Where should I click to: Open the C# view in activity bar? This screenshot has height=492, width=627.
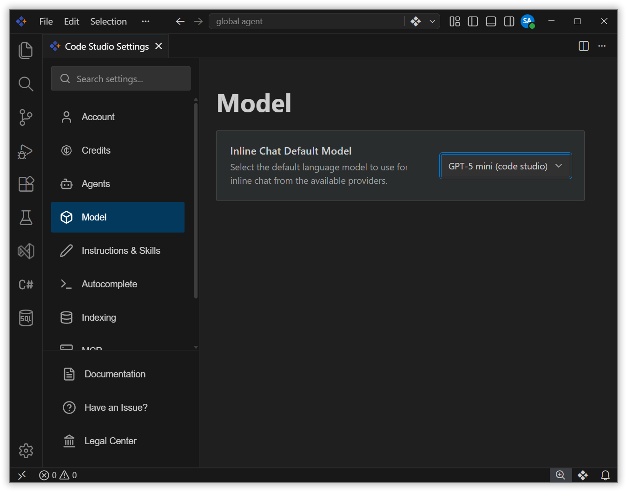[26, 285]
